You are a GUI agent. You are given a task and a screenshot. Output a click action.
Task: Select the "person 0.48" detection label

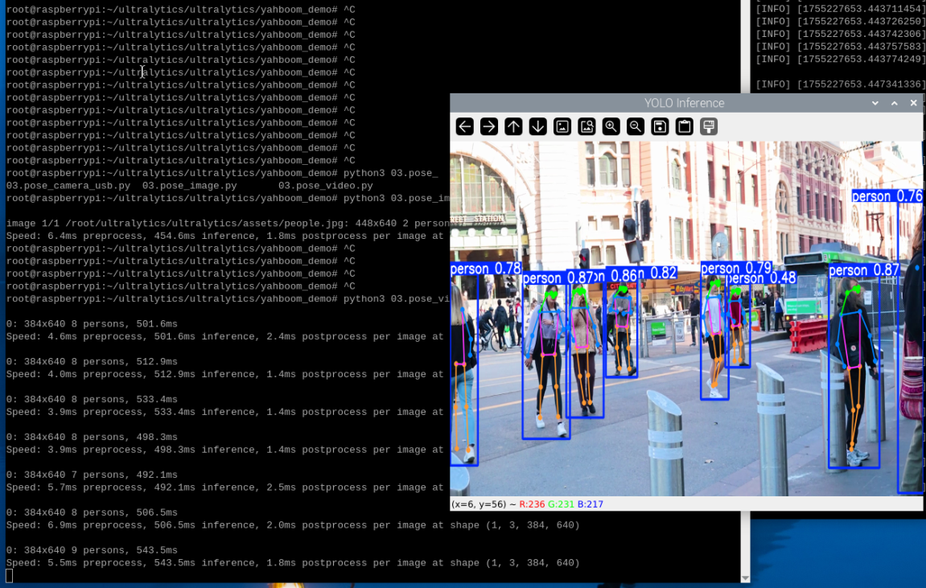(x=762, y=278)
